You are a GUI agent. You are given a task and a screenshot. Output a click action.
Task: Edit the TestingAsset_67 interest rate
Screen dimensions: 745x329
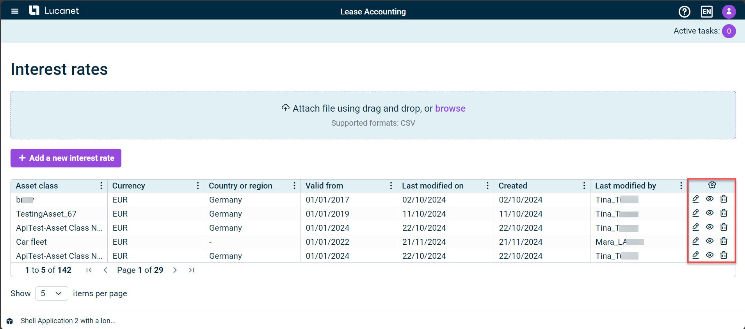(695, 213)
